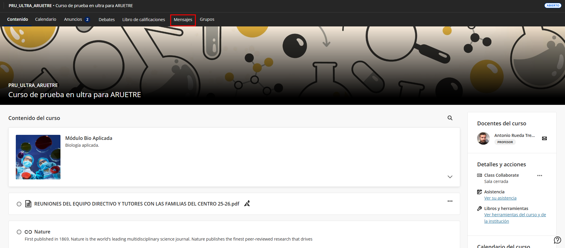Click the ABIERTO course status badge

click(x=553, y=6)
